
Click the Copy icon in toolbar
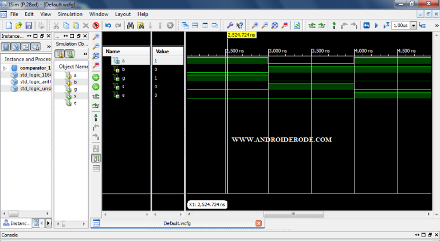coord(66,26)
